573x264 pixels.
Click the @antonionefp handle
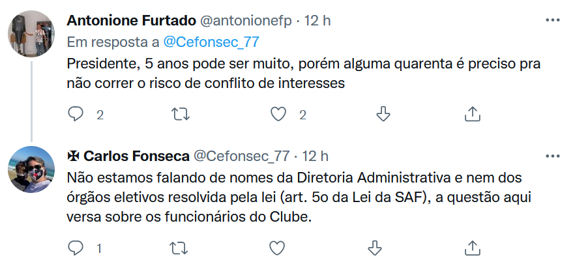[x=246, y=21]
